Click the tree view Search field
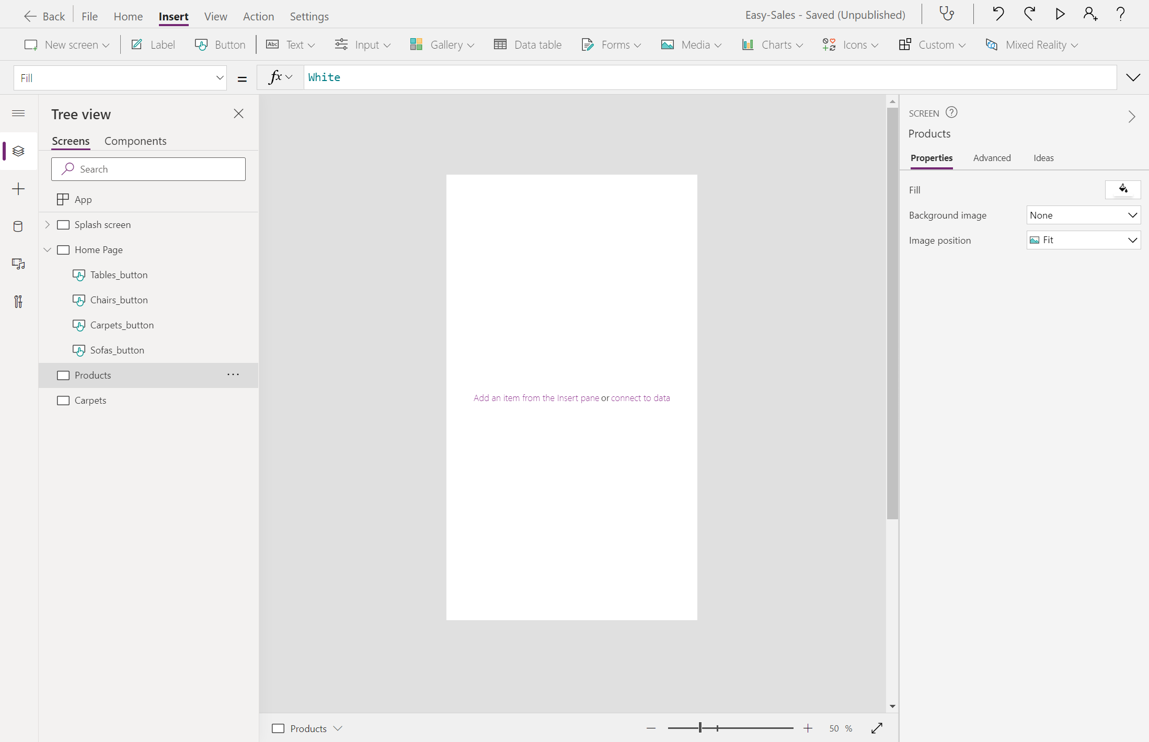 pyautogui.click(x=148, y=169)
